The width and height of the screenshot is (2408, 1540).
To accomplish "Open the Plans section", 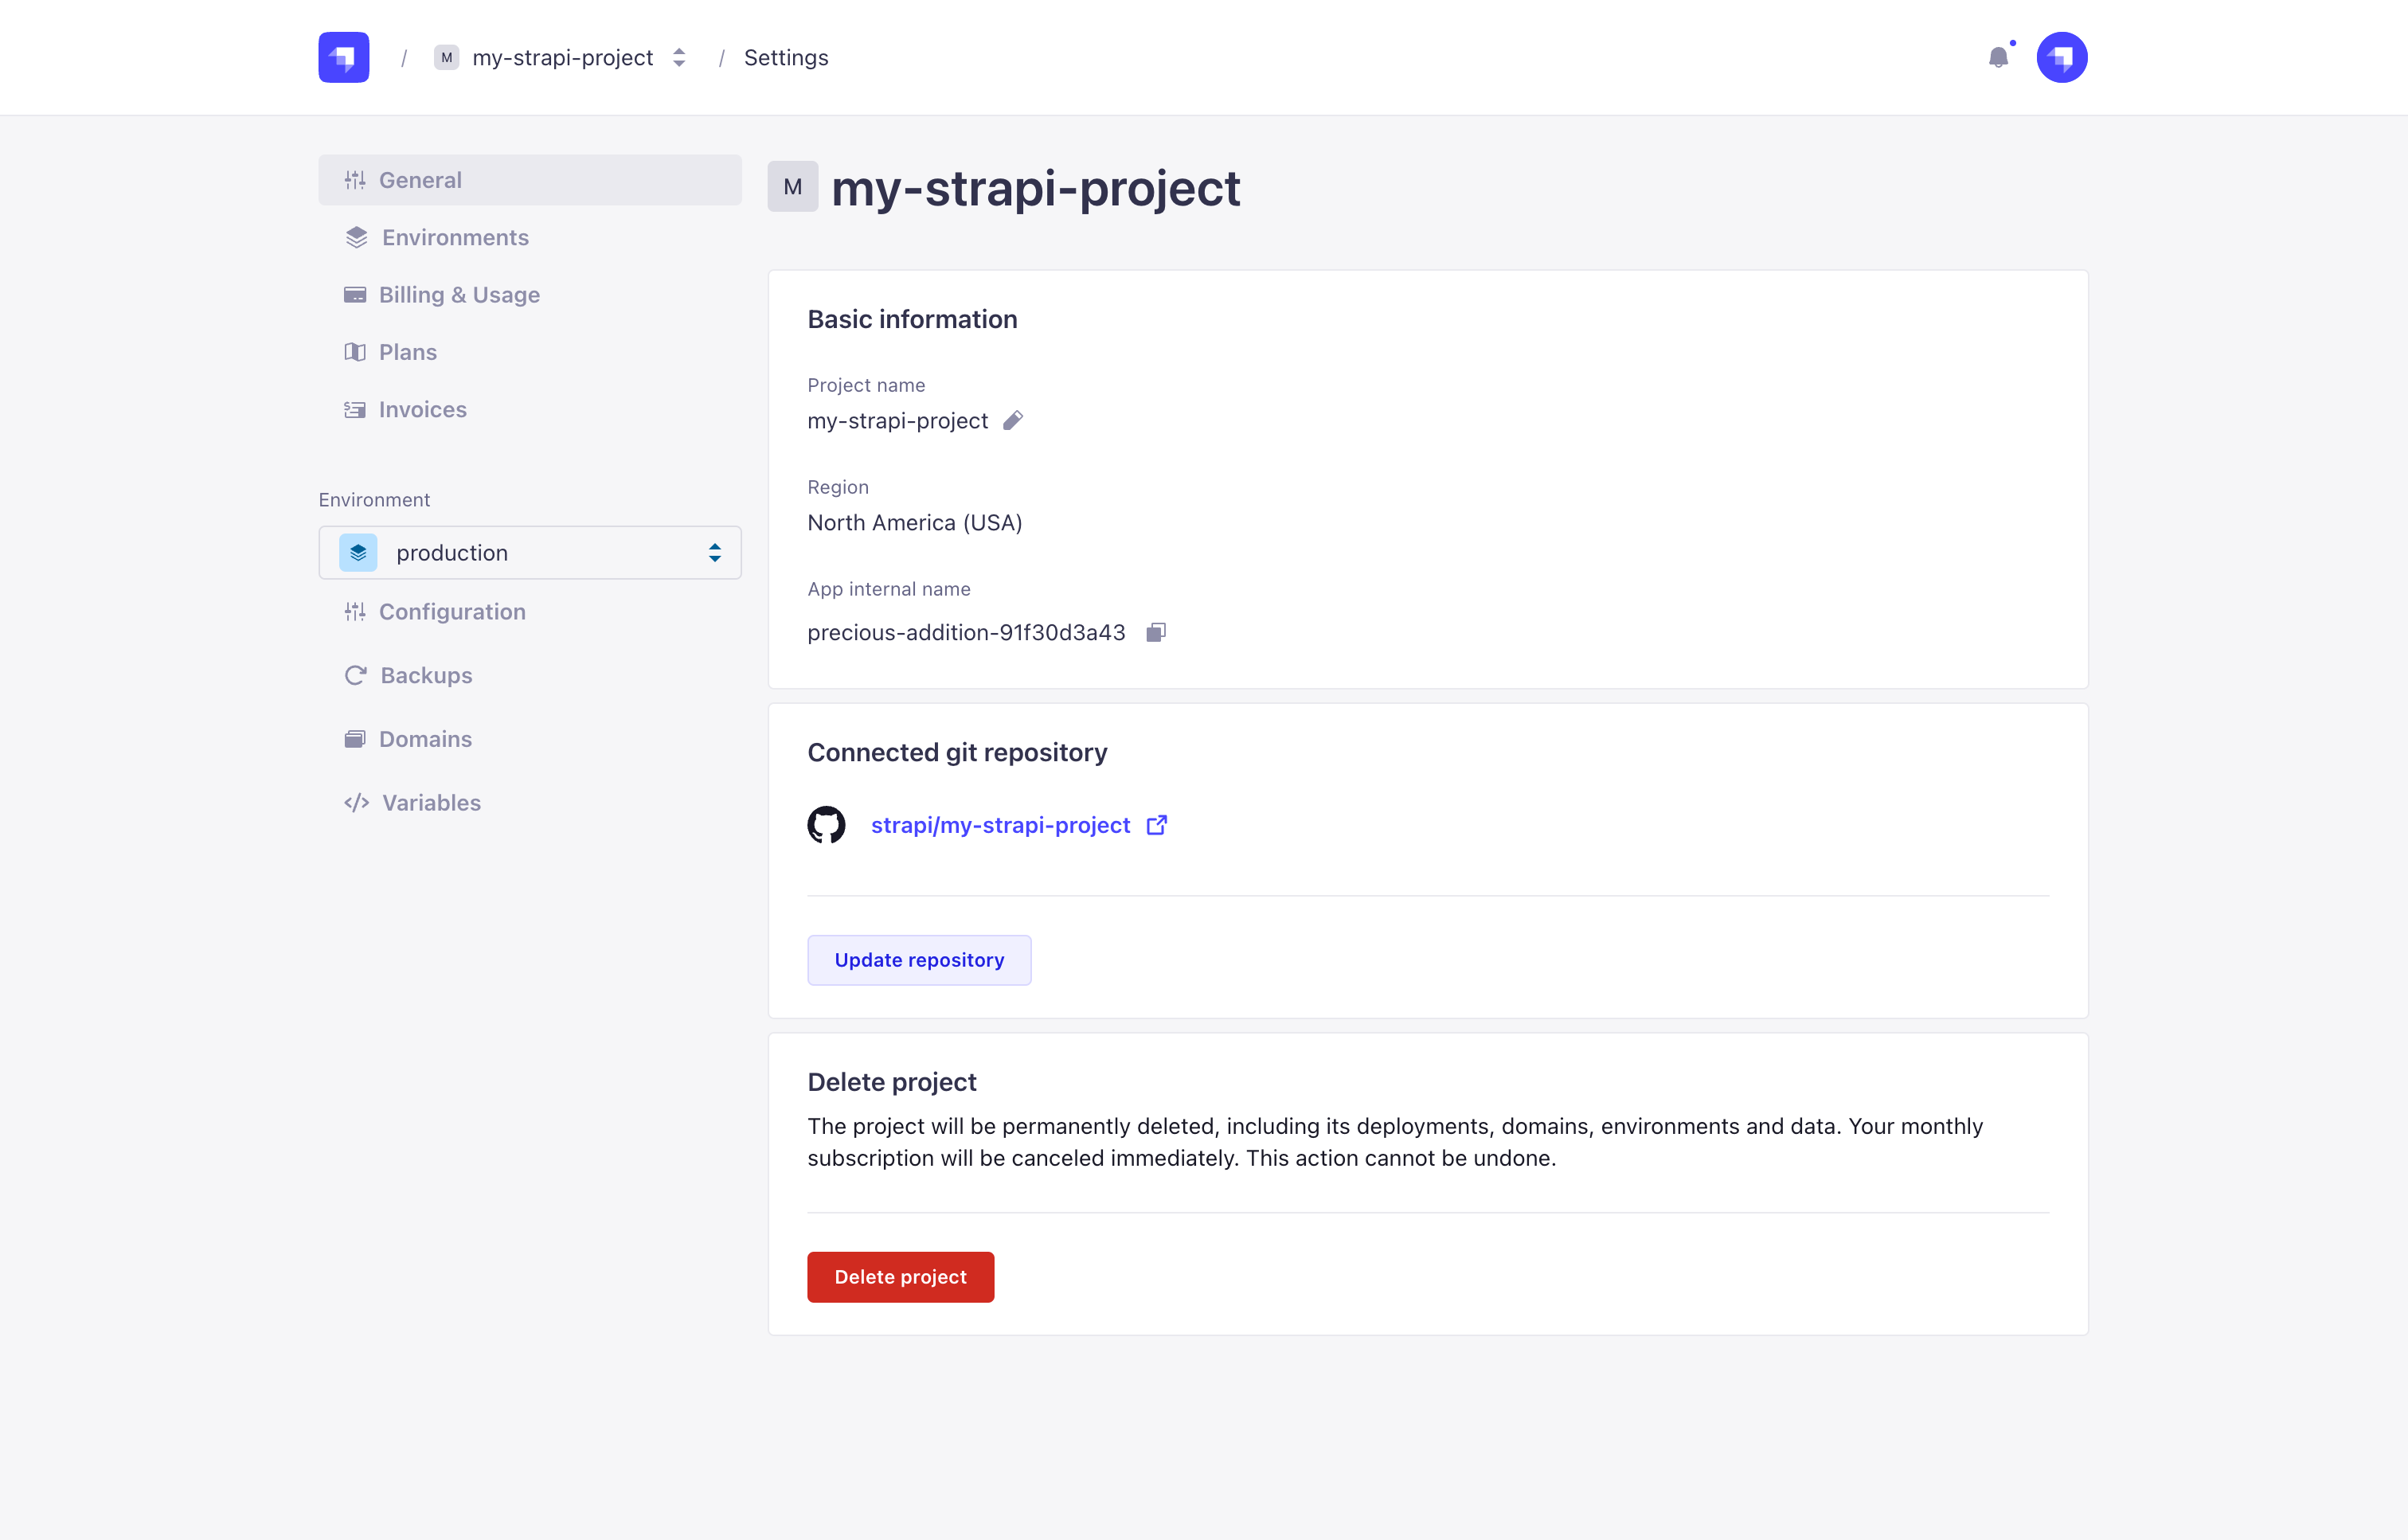I will click(x=407, y=351).
